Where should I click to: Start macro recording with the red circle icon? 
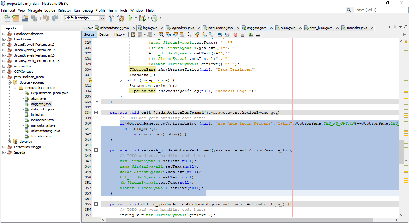pos(236,34)
